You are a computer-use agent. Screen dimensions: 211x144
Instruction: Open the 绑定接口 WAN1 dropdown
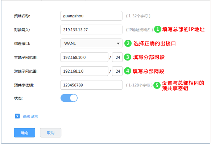click(x=91, y=43)
